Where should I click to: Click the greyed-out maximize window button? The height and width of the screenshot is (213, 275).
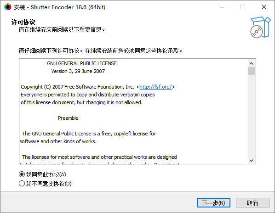tap(243, 7)
